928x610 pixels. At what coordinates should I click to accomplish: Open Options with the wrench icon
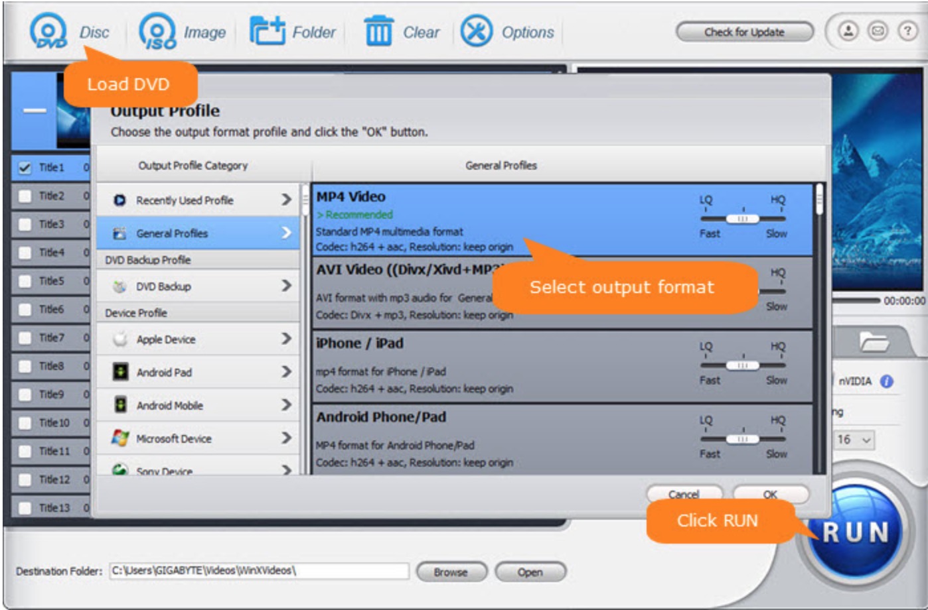477,32
